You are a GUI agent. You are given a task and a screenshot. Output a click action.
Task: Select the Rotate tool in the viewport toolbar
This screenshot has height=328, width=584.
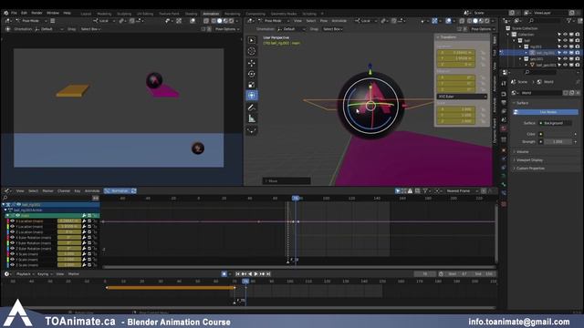click(x=252, y=74)
